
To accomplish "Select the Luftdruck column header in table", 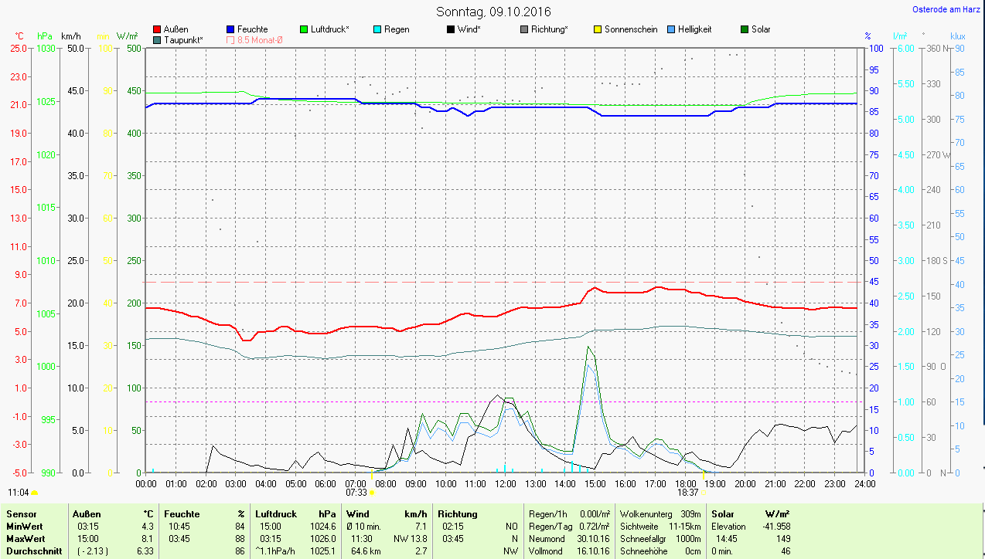I will 276,514.
